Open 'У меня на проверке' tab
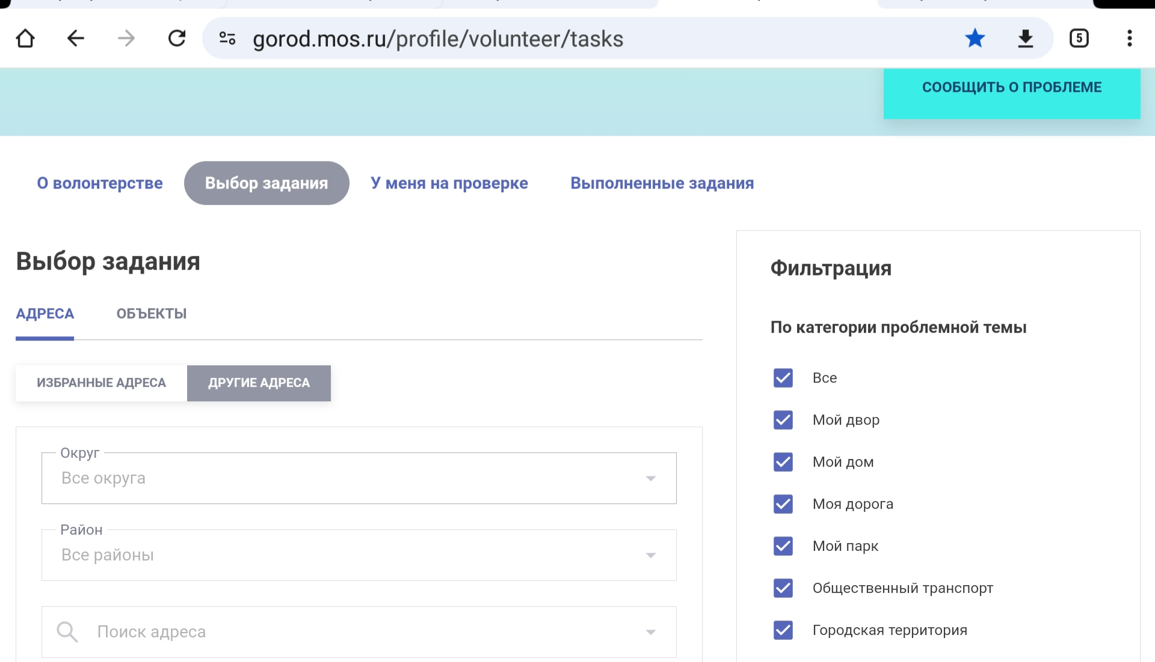 point(449,183)
